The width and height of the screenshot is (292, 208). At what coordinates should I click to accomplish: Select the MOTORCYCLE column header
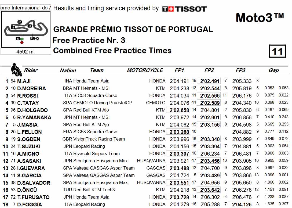click(x=145, y=70)
